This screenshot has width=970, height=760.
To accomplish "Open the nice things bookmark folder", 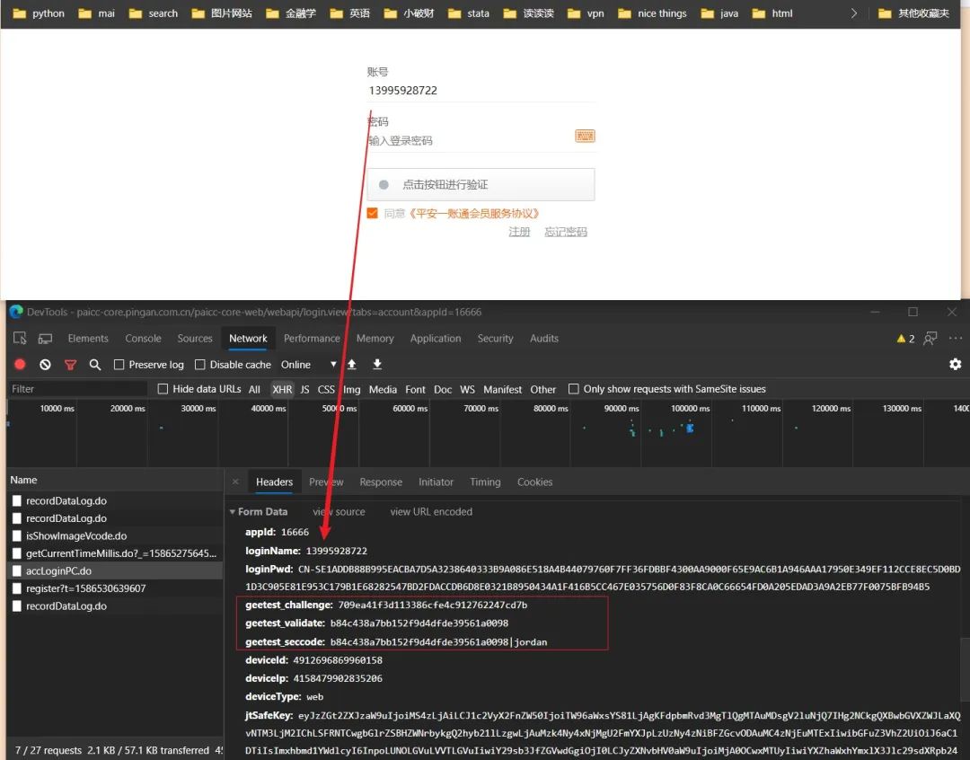I will pyautogui.click(x=652, y=13).
